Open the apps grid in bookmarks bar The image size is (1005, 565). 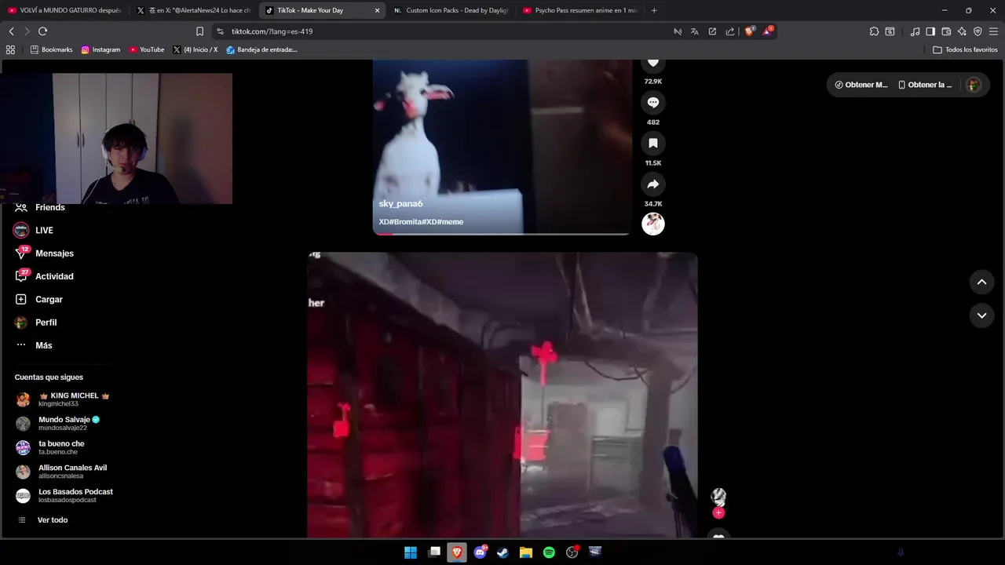pos(10,49)
